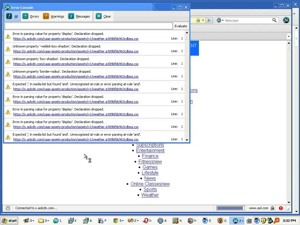Click browser page scrollbar up arrow

(289, 43)
